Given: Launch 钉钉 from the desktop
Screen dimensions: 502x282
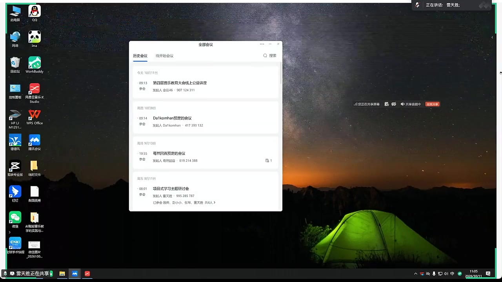Looking at the screenshot, I should coord(15,194).
